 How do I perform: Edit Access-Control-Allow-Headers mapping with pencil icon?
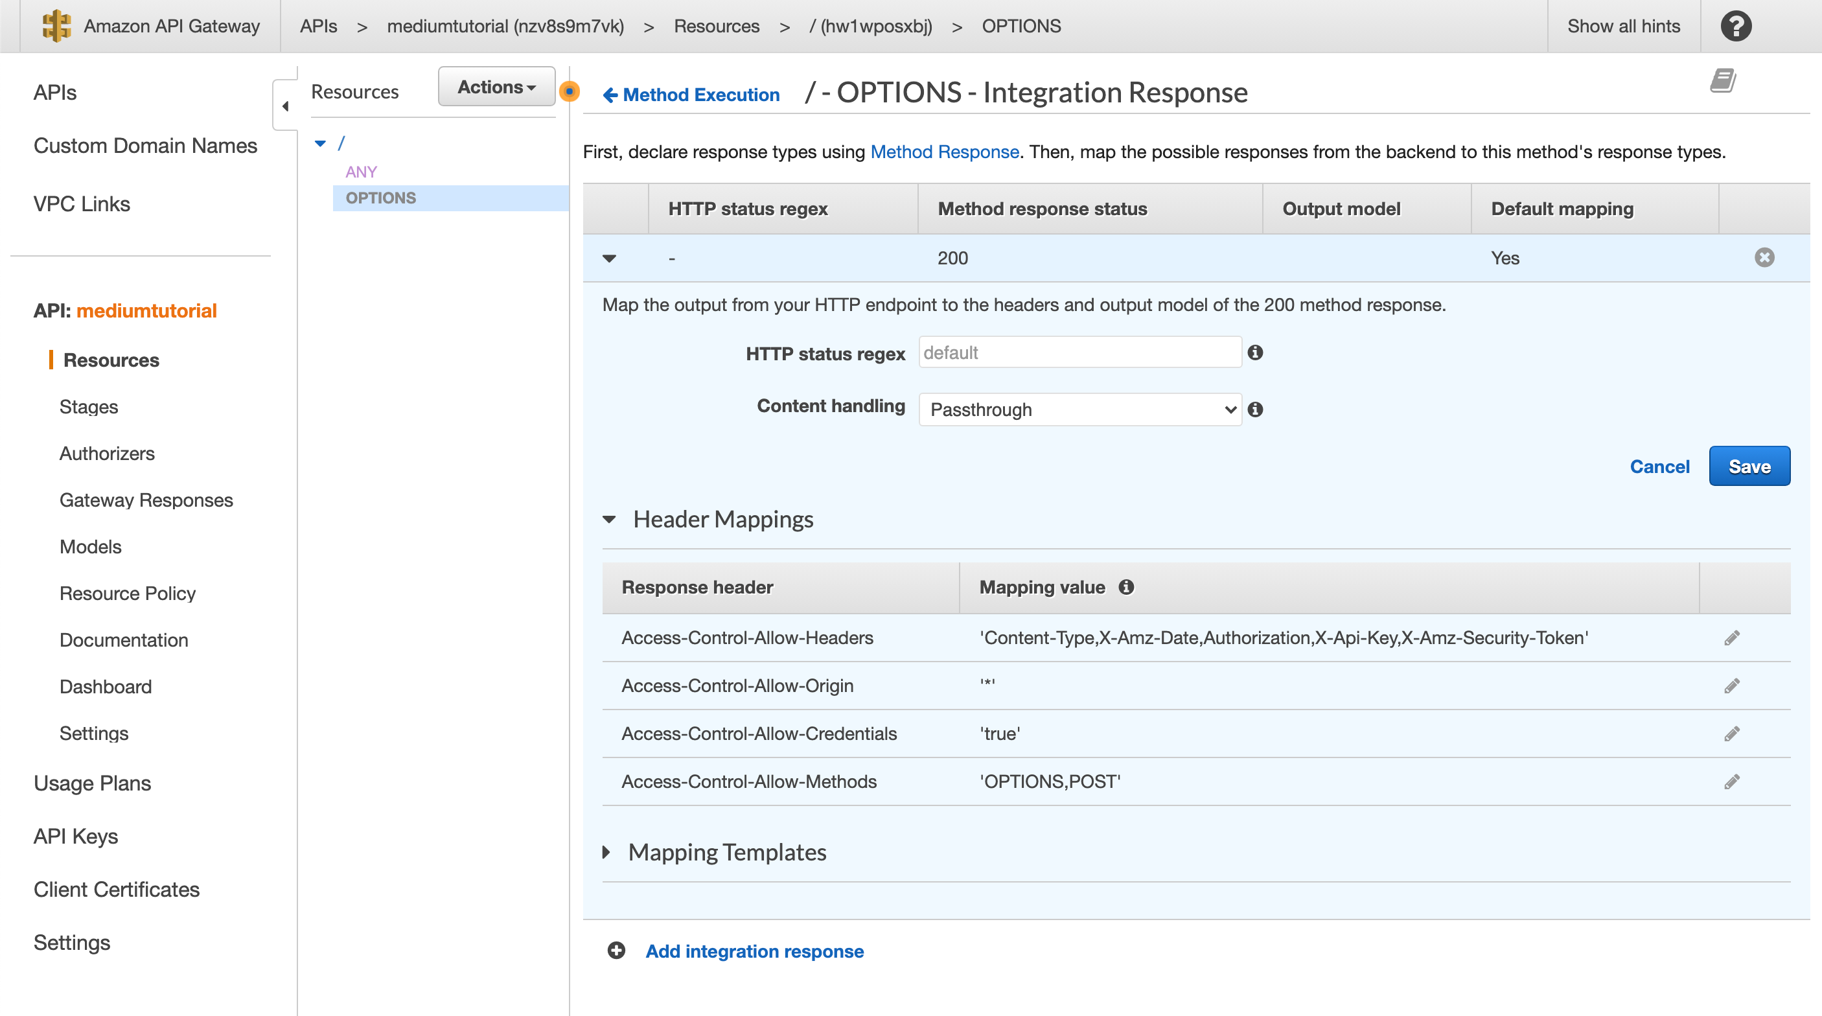[x=1731, y=638]
